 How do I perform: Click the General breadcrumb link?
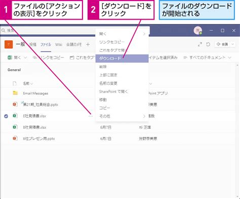pyautogui.click(x=14, y=70)
